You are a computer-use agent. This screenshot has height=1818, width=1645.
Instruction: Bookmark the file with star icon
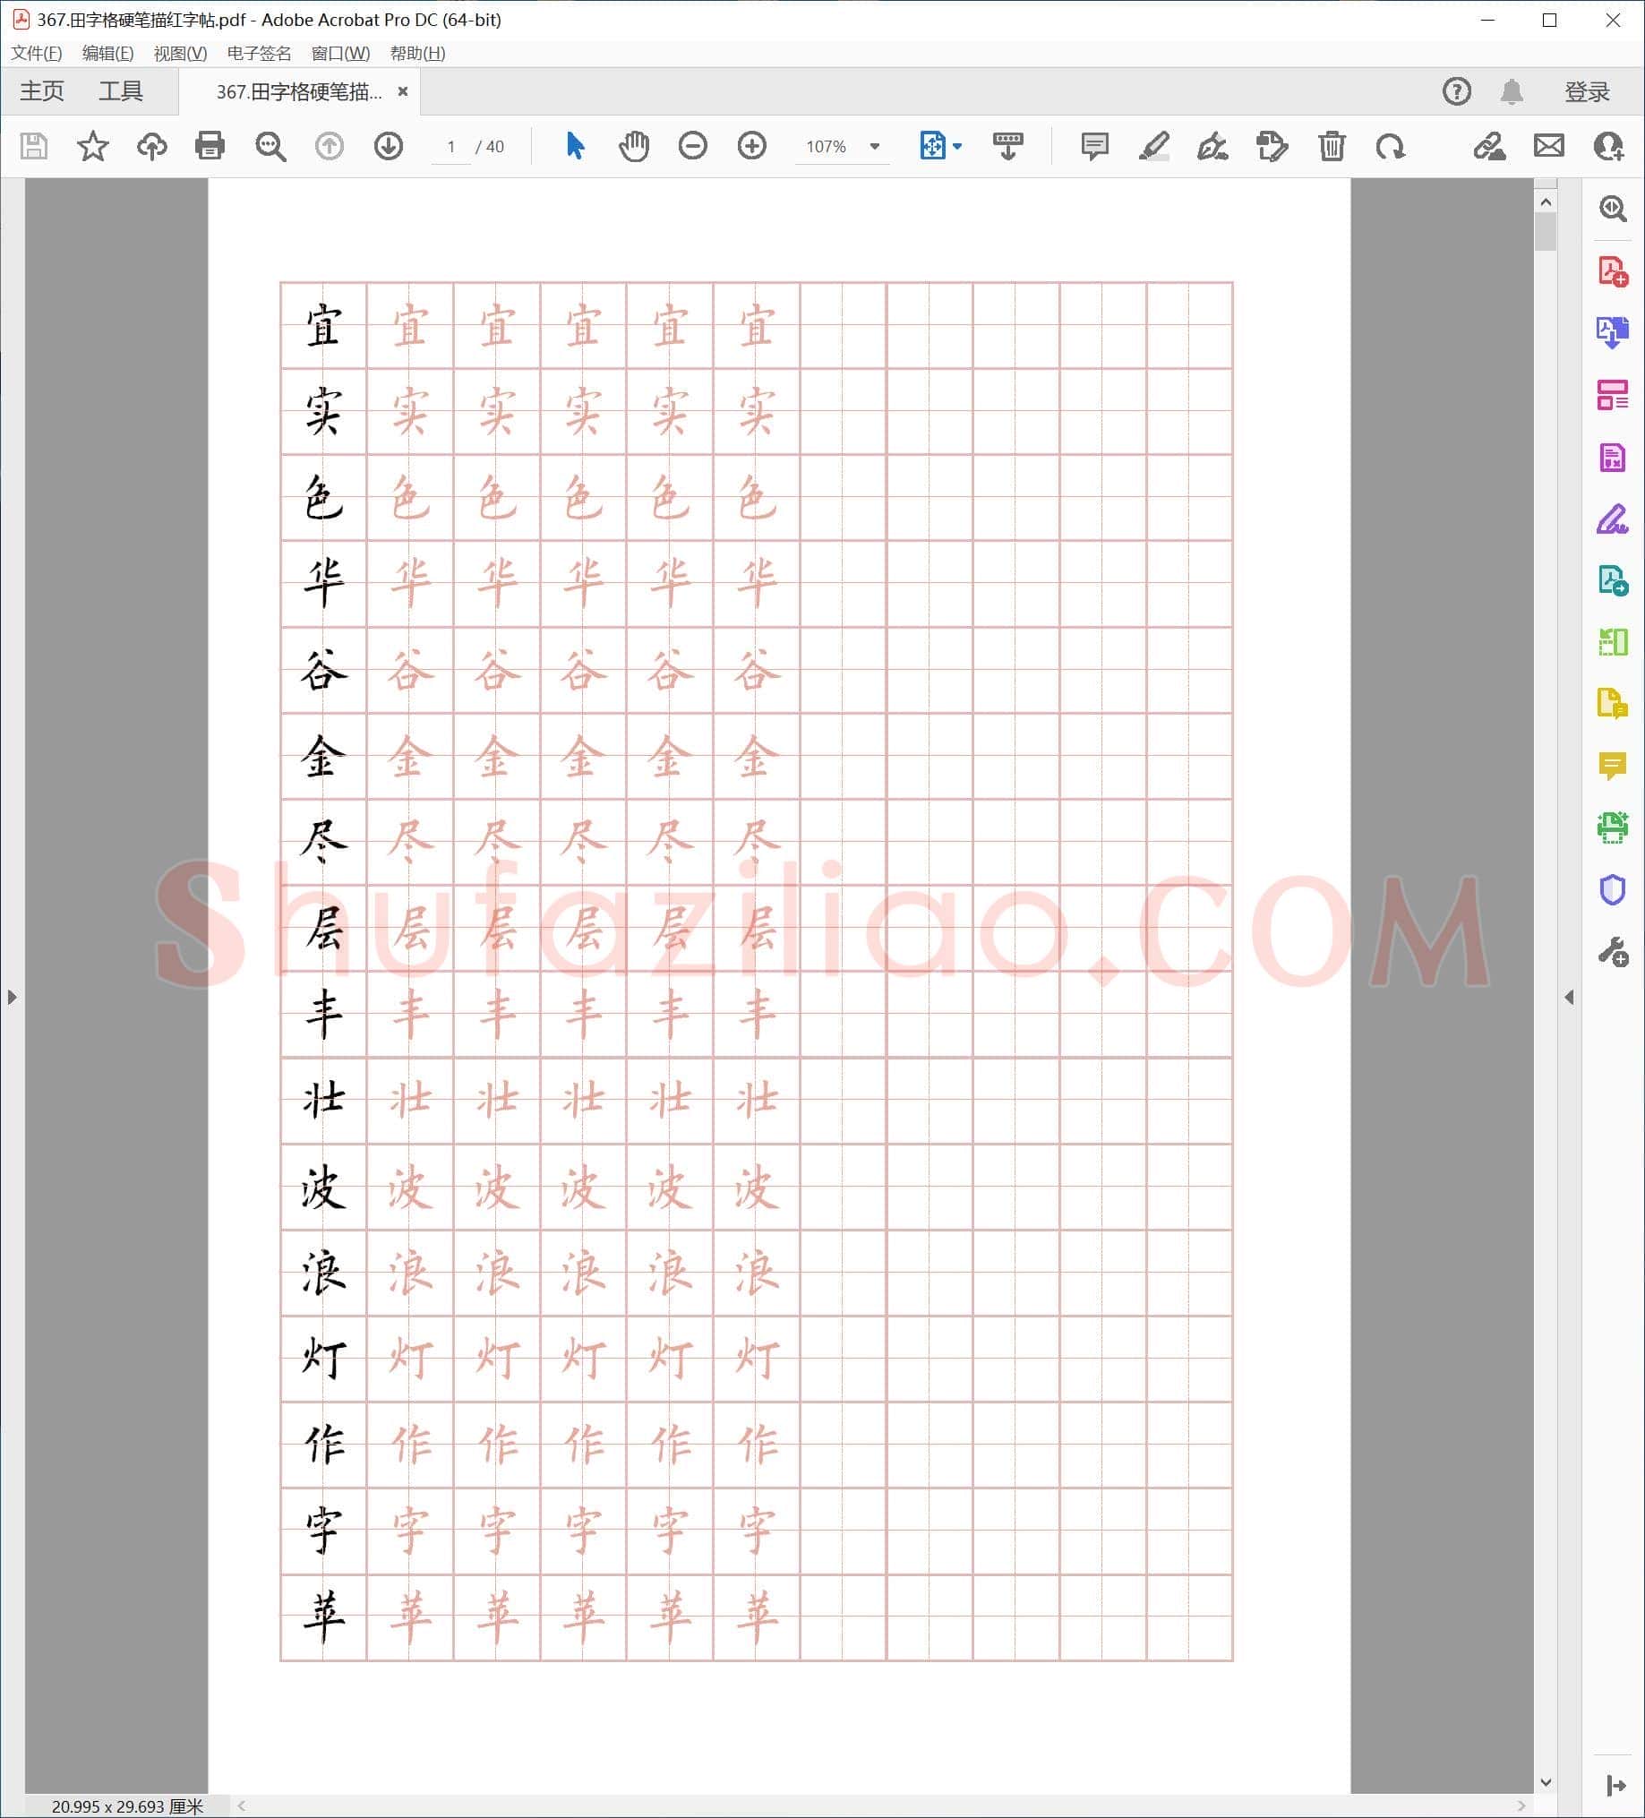tap(93, 146)
